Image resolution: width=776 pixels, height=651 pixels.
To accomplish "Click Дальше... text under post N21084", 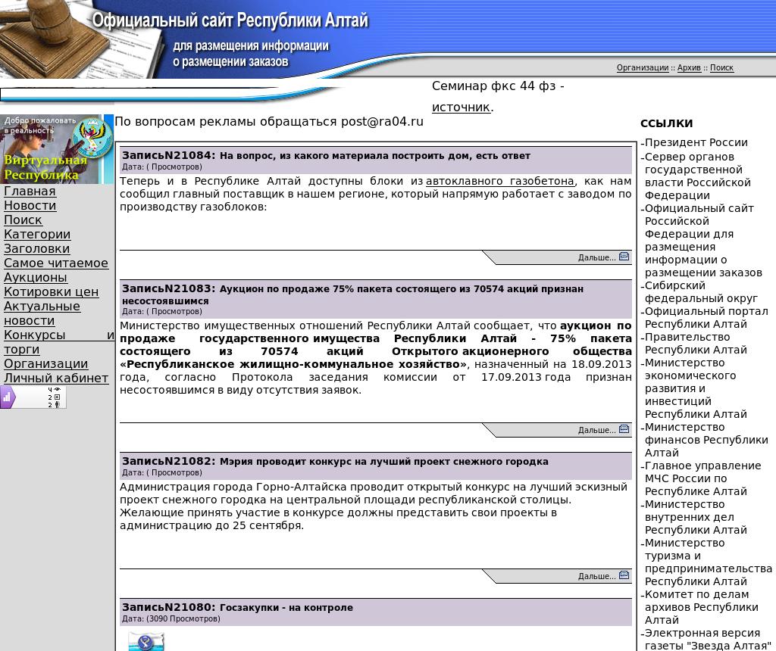I will pyautogui.click(x=596, y=257).
